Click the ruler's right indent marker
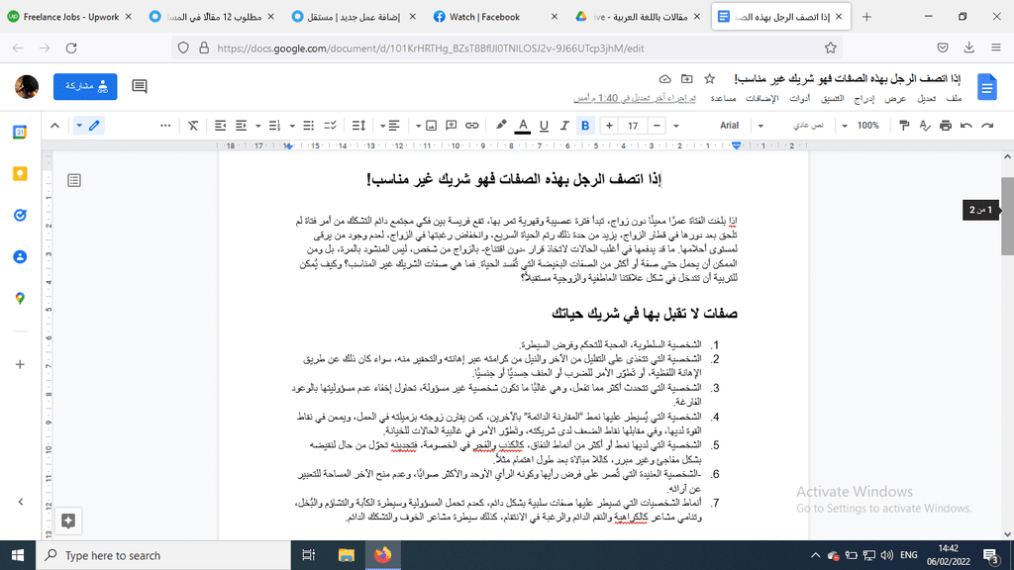The height and width of the screenshot is (570, 1014). pos(736,146)
